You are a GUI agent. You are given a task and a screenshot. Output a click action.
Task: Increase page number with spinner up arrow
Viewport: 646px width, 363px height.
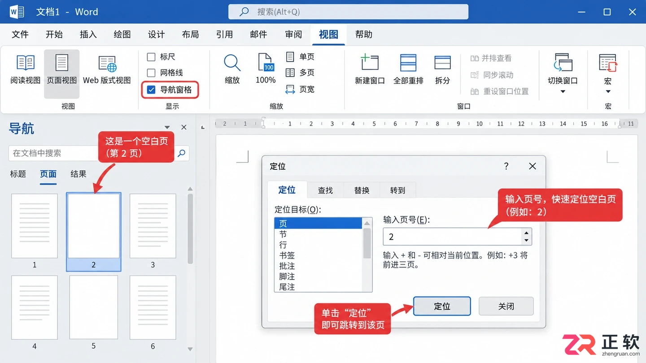[x=527, y=233]
